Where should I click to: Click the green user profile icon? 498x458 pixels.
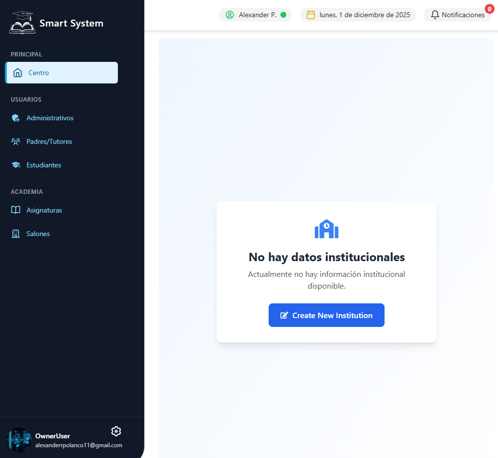(x=229, y=15)
